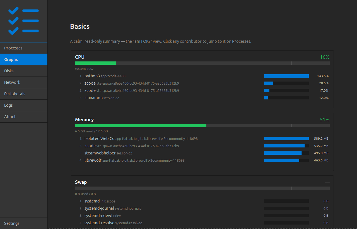Click the '0 B used / 0 B' label
The width and height of the screenshot is (357, 229).
click(x=85, y=194)
